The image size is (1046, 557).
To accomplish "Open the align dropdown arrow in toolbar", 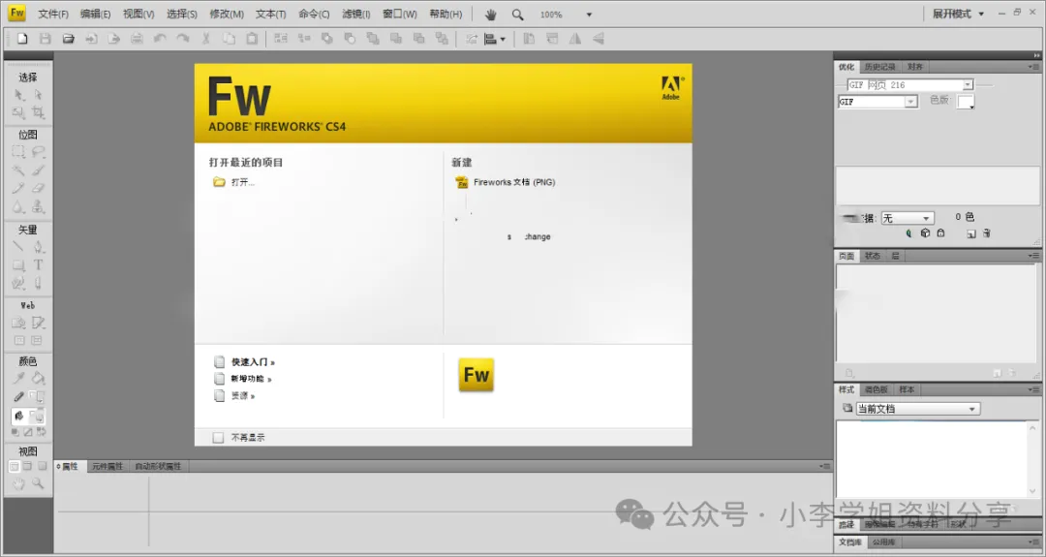I will pyautogui.click(x=503, y=40).
